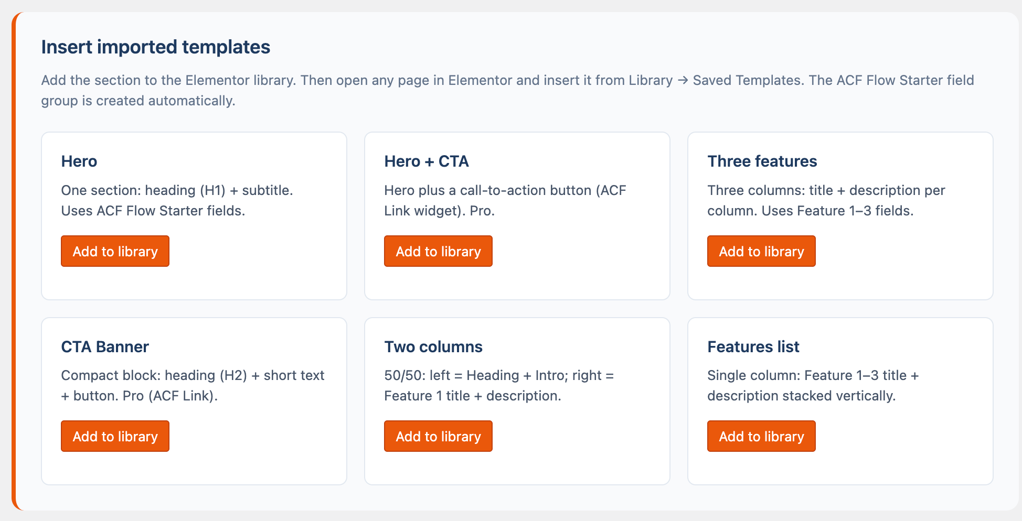Viewport: 1022px width, 521px height.
Task: Select the Features list template card
Action: (x=839, y=400)
